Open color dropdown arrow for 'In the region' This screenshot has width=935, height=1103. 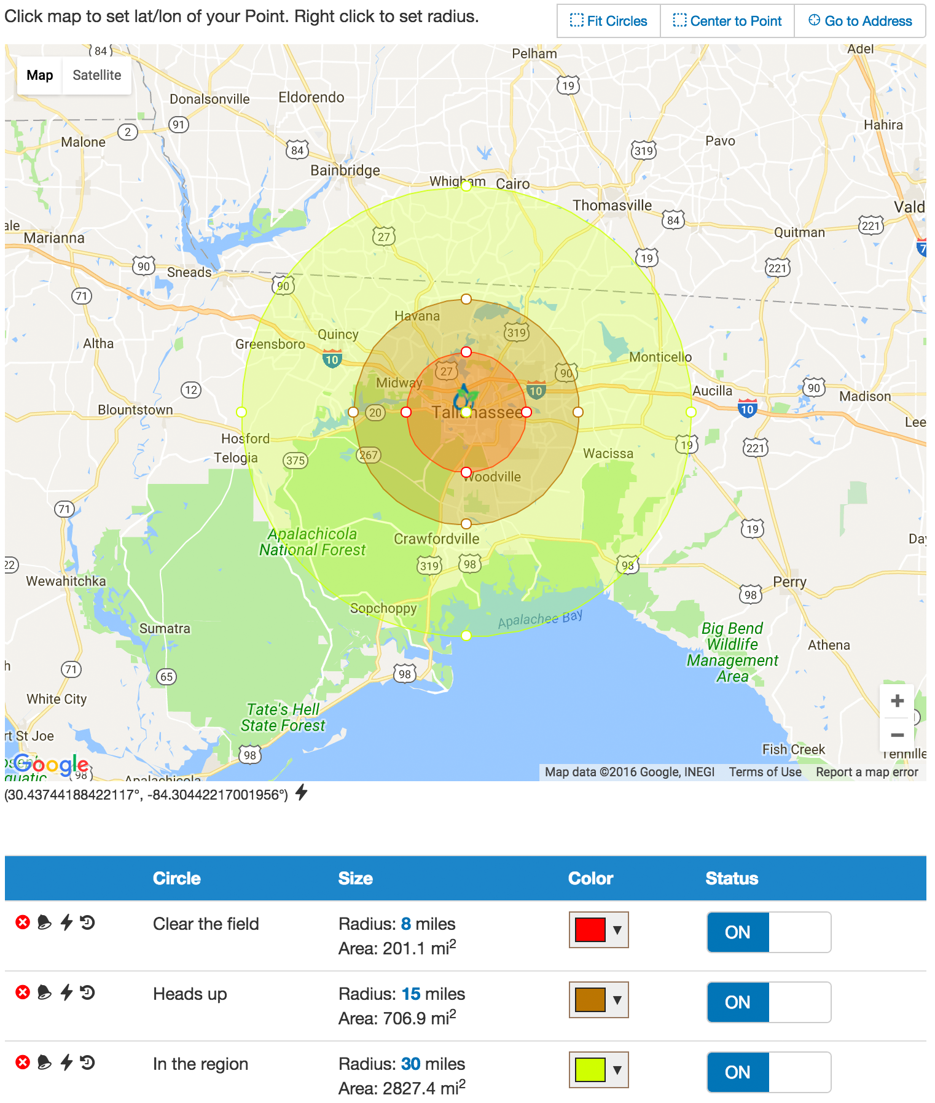click(x=617, y=1070)
